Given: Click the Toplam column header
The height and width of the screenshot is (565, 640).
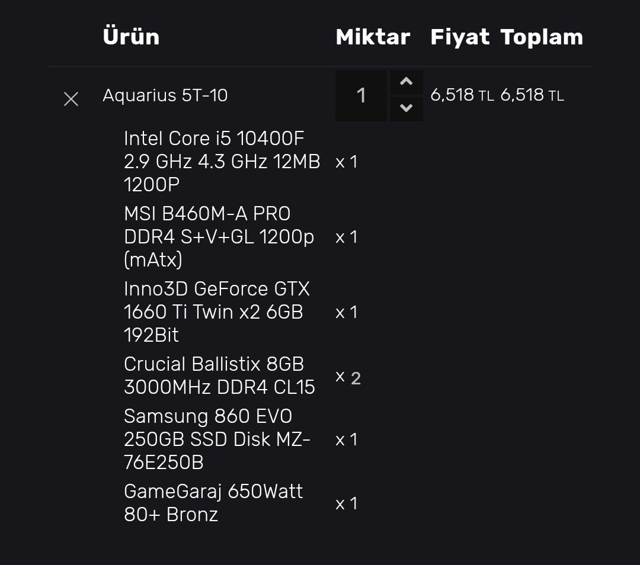Looking at the screenshot, I should (x=542, y=37).
